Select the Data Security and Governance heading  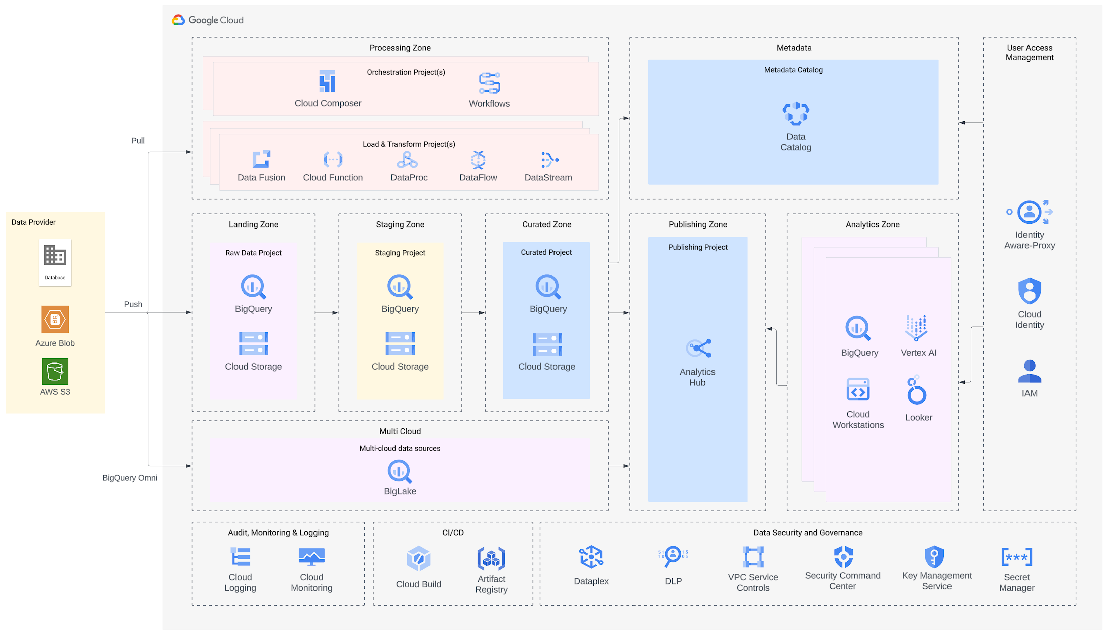pyautogui.click(x=808, y=533)
